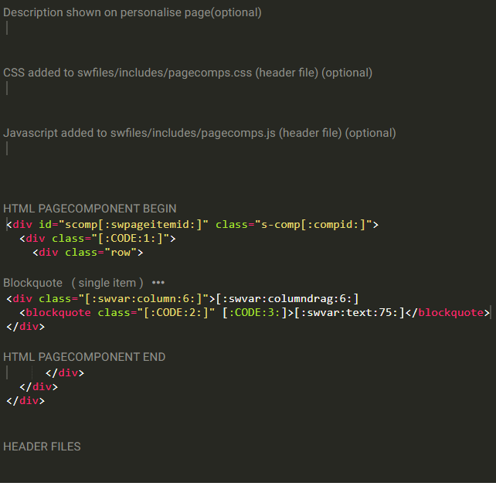Click into the Description shown on personalise page field

pyautogui.click(x=248, y=28)
